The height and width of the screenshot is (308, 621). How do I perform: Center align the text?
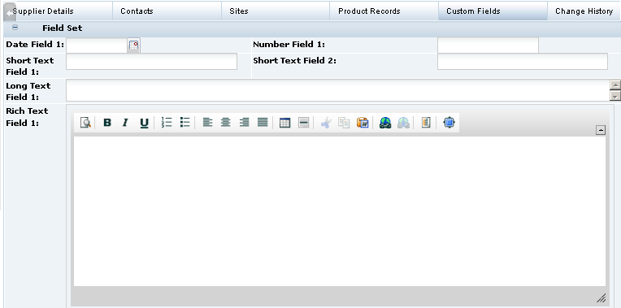pos(226,123)
